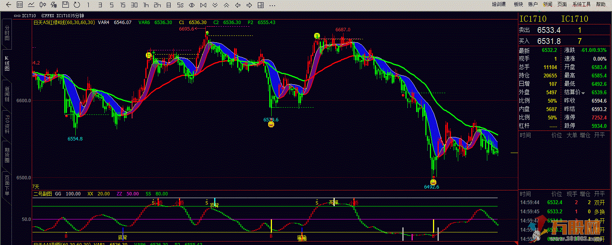
Task: Click the 培训课 link
Action: click(x=499, y=4)
